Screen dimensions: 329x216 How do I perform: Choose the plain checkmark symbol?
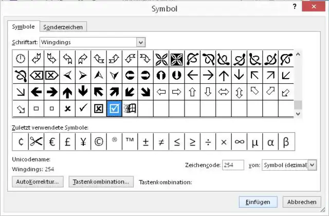83,109
